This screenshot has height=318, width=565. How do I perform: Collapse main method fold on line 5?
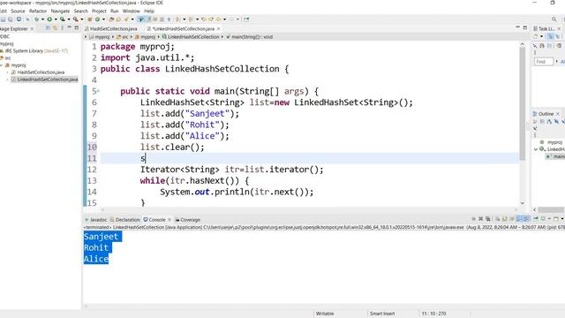(x=98, y=91)
